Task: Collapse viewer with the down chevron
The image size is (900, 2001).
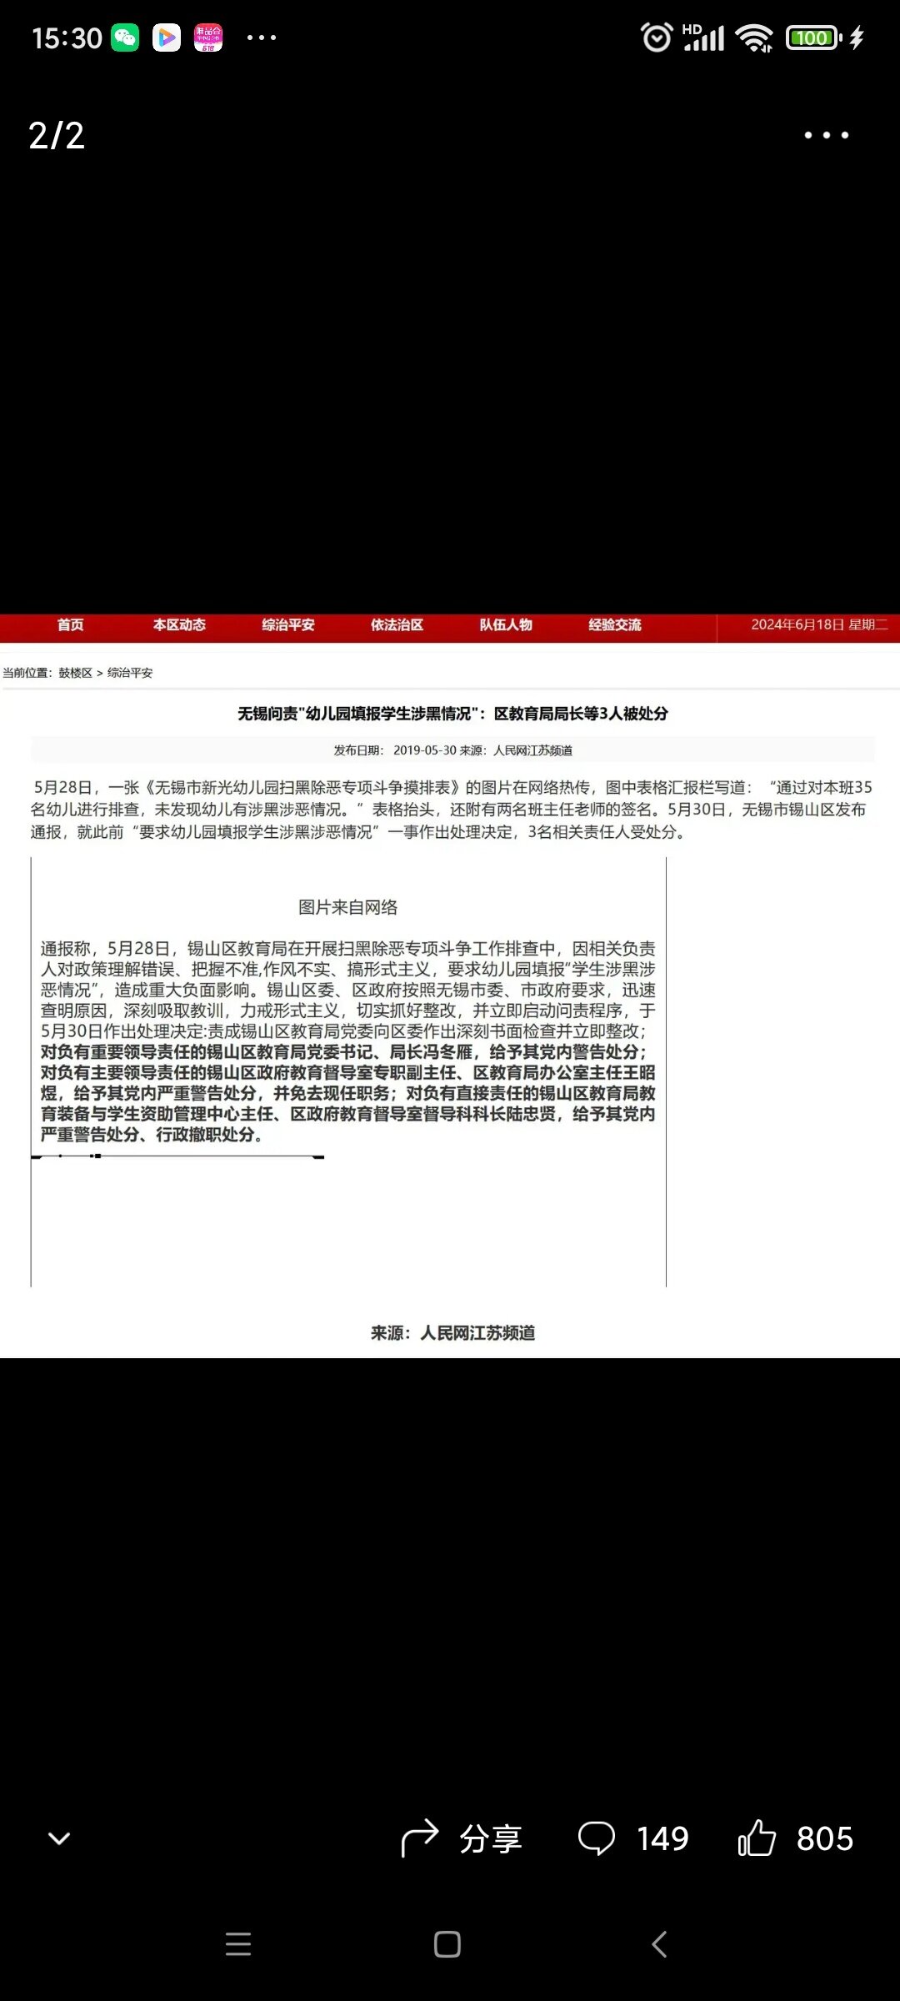Action: (x=59, y=1838)
